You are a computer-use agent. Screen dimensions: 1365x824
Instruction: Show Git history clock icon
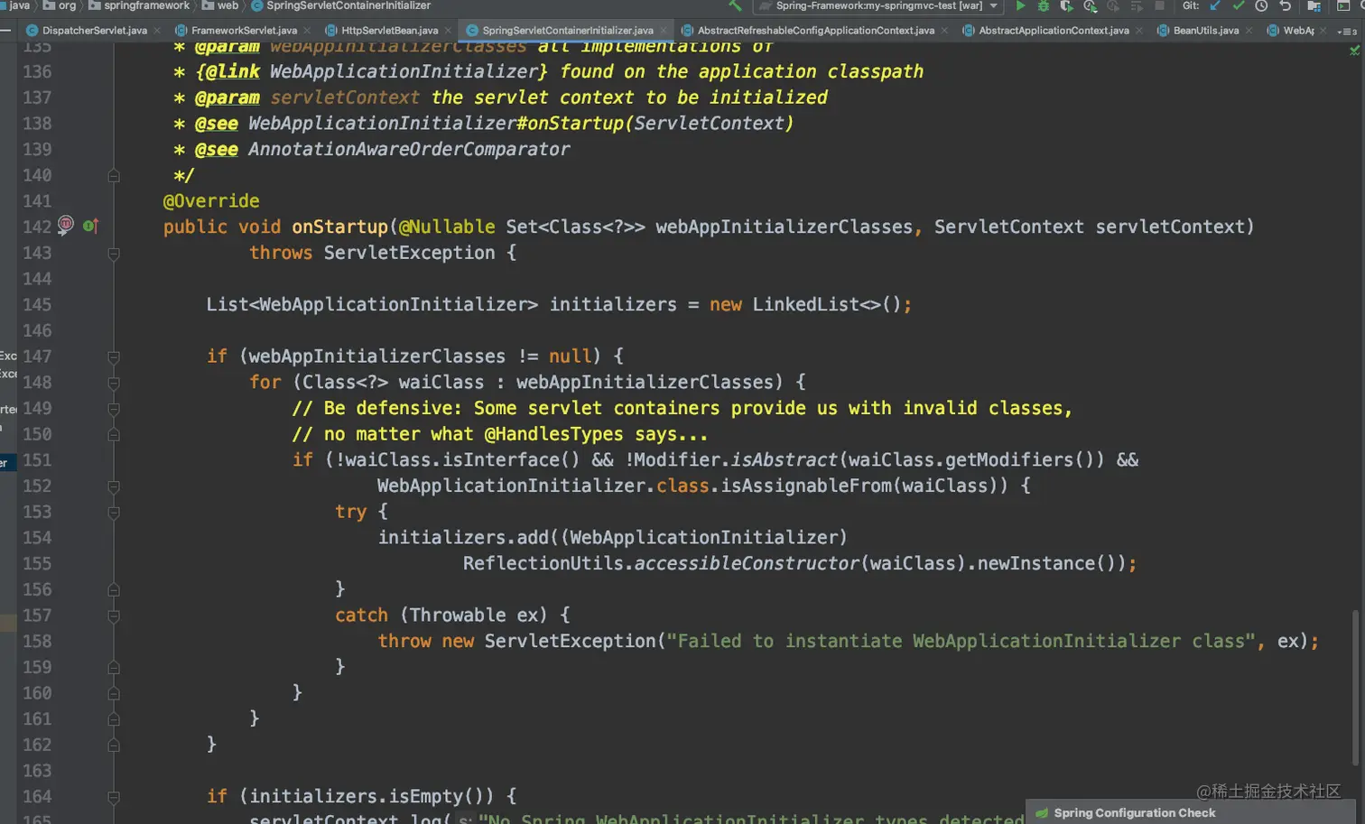pos(1261,5)
